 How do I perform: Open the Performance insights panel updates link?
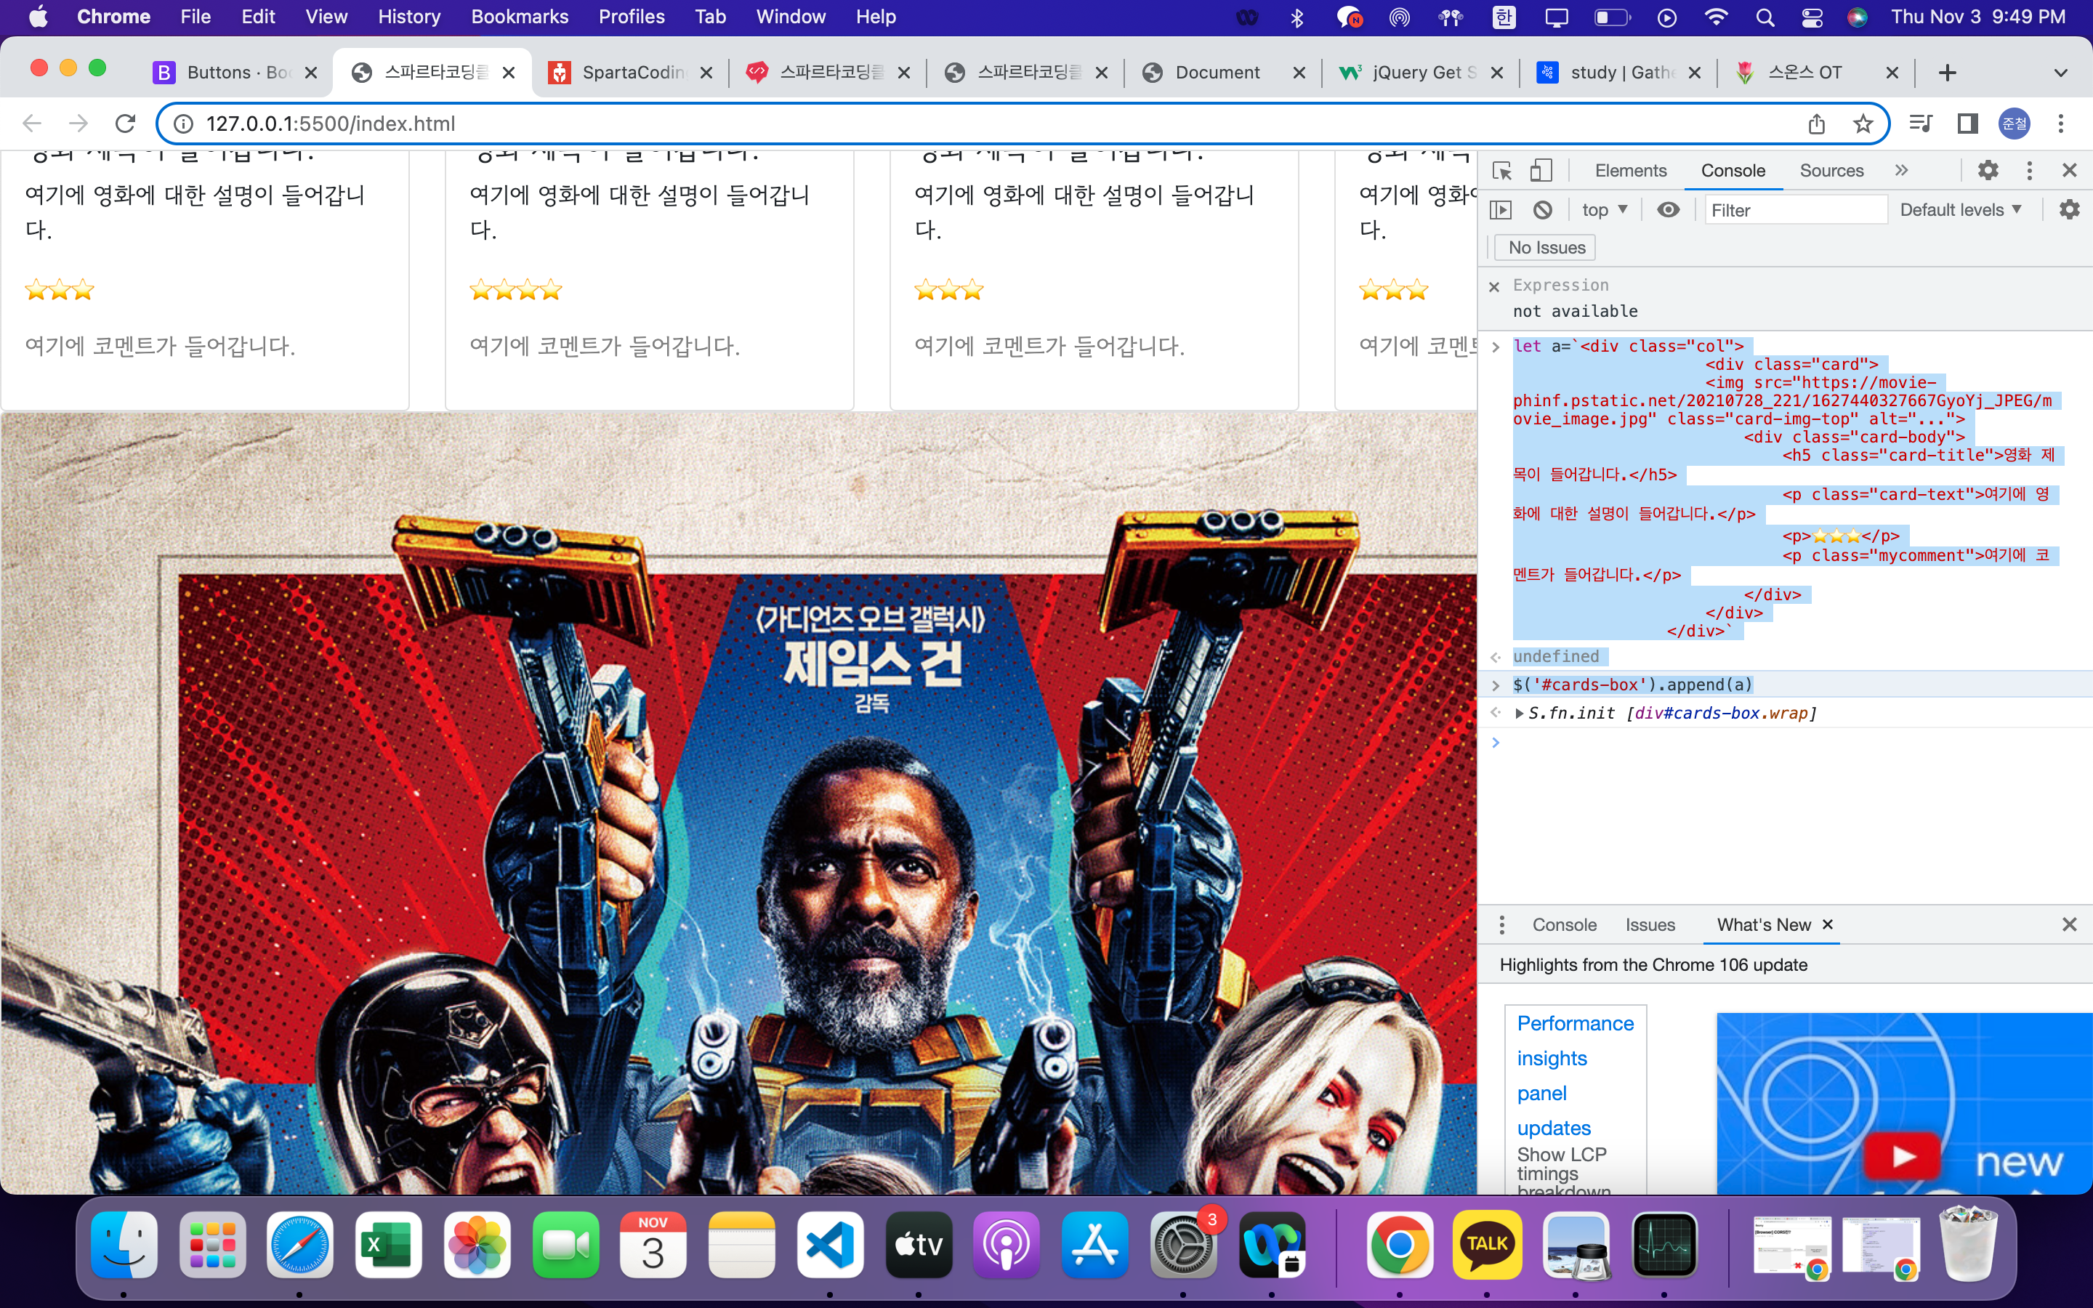pos(1575,1075)
